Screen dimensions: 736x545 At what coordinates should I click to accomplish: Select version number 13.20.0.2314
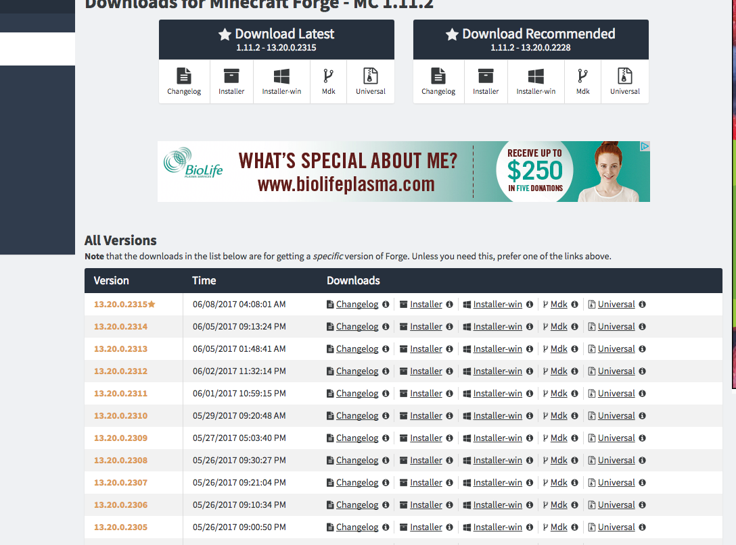(120, 327)
